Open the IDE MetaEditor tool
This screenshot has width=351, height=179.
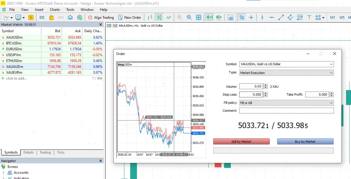click(42, 17)
